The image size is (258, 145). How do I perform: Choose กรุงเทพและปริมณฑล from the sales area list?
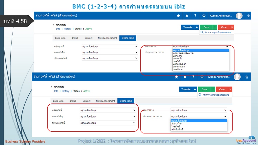tap(201, 53)
